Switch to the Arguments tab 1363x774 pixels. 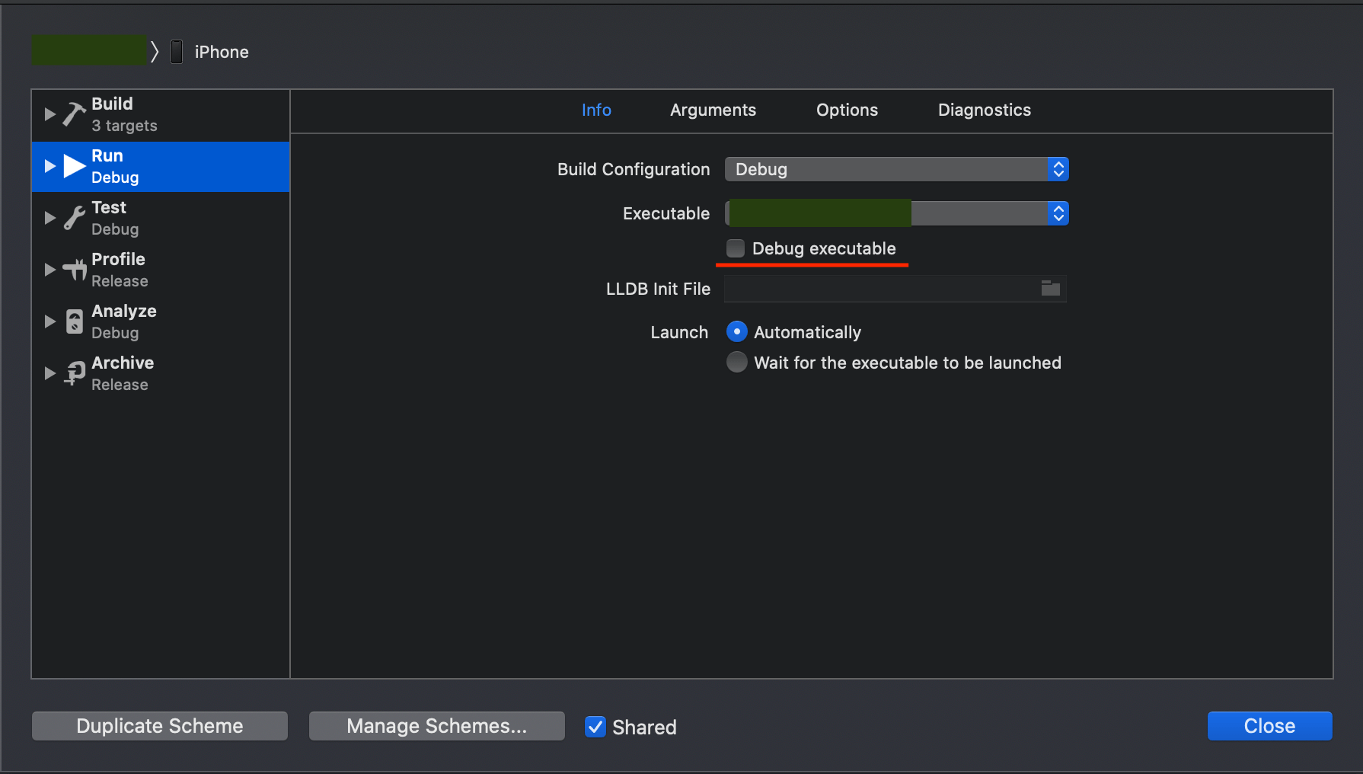(x=713, y=110)
